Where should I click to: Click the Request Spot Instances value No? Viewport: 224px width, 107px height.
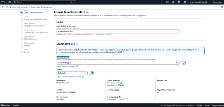158,92
